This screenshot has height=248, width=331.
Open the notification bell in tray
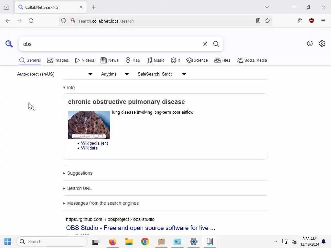pyautogui.click(x=323, y=242)
